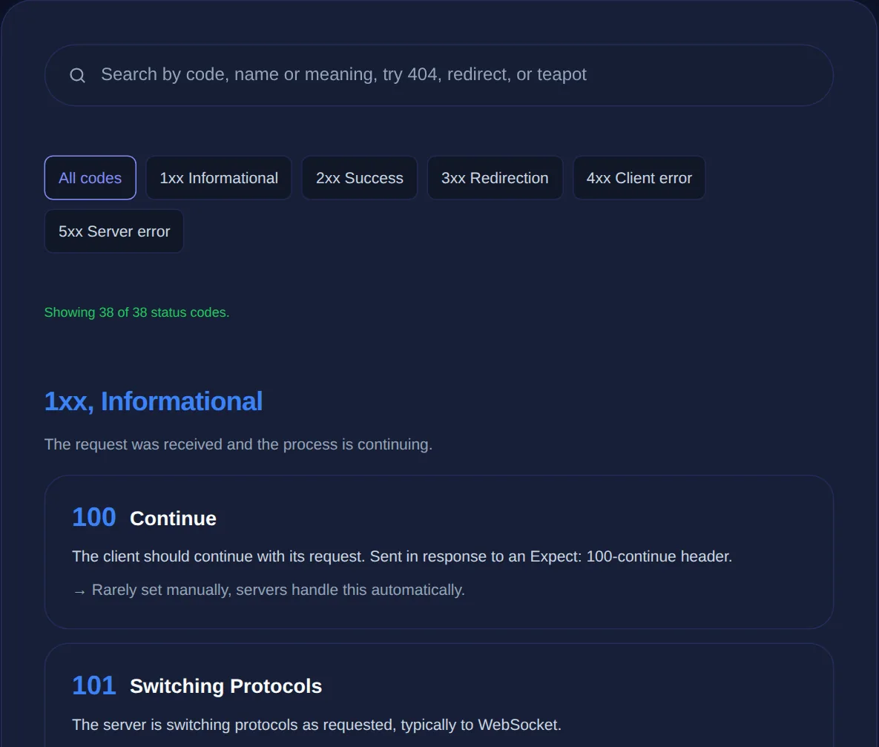879x747 pixels.
Task: Click 'The request was received' description
Action: [x=238, y=444]
